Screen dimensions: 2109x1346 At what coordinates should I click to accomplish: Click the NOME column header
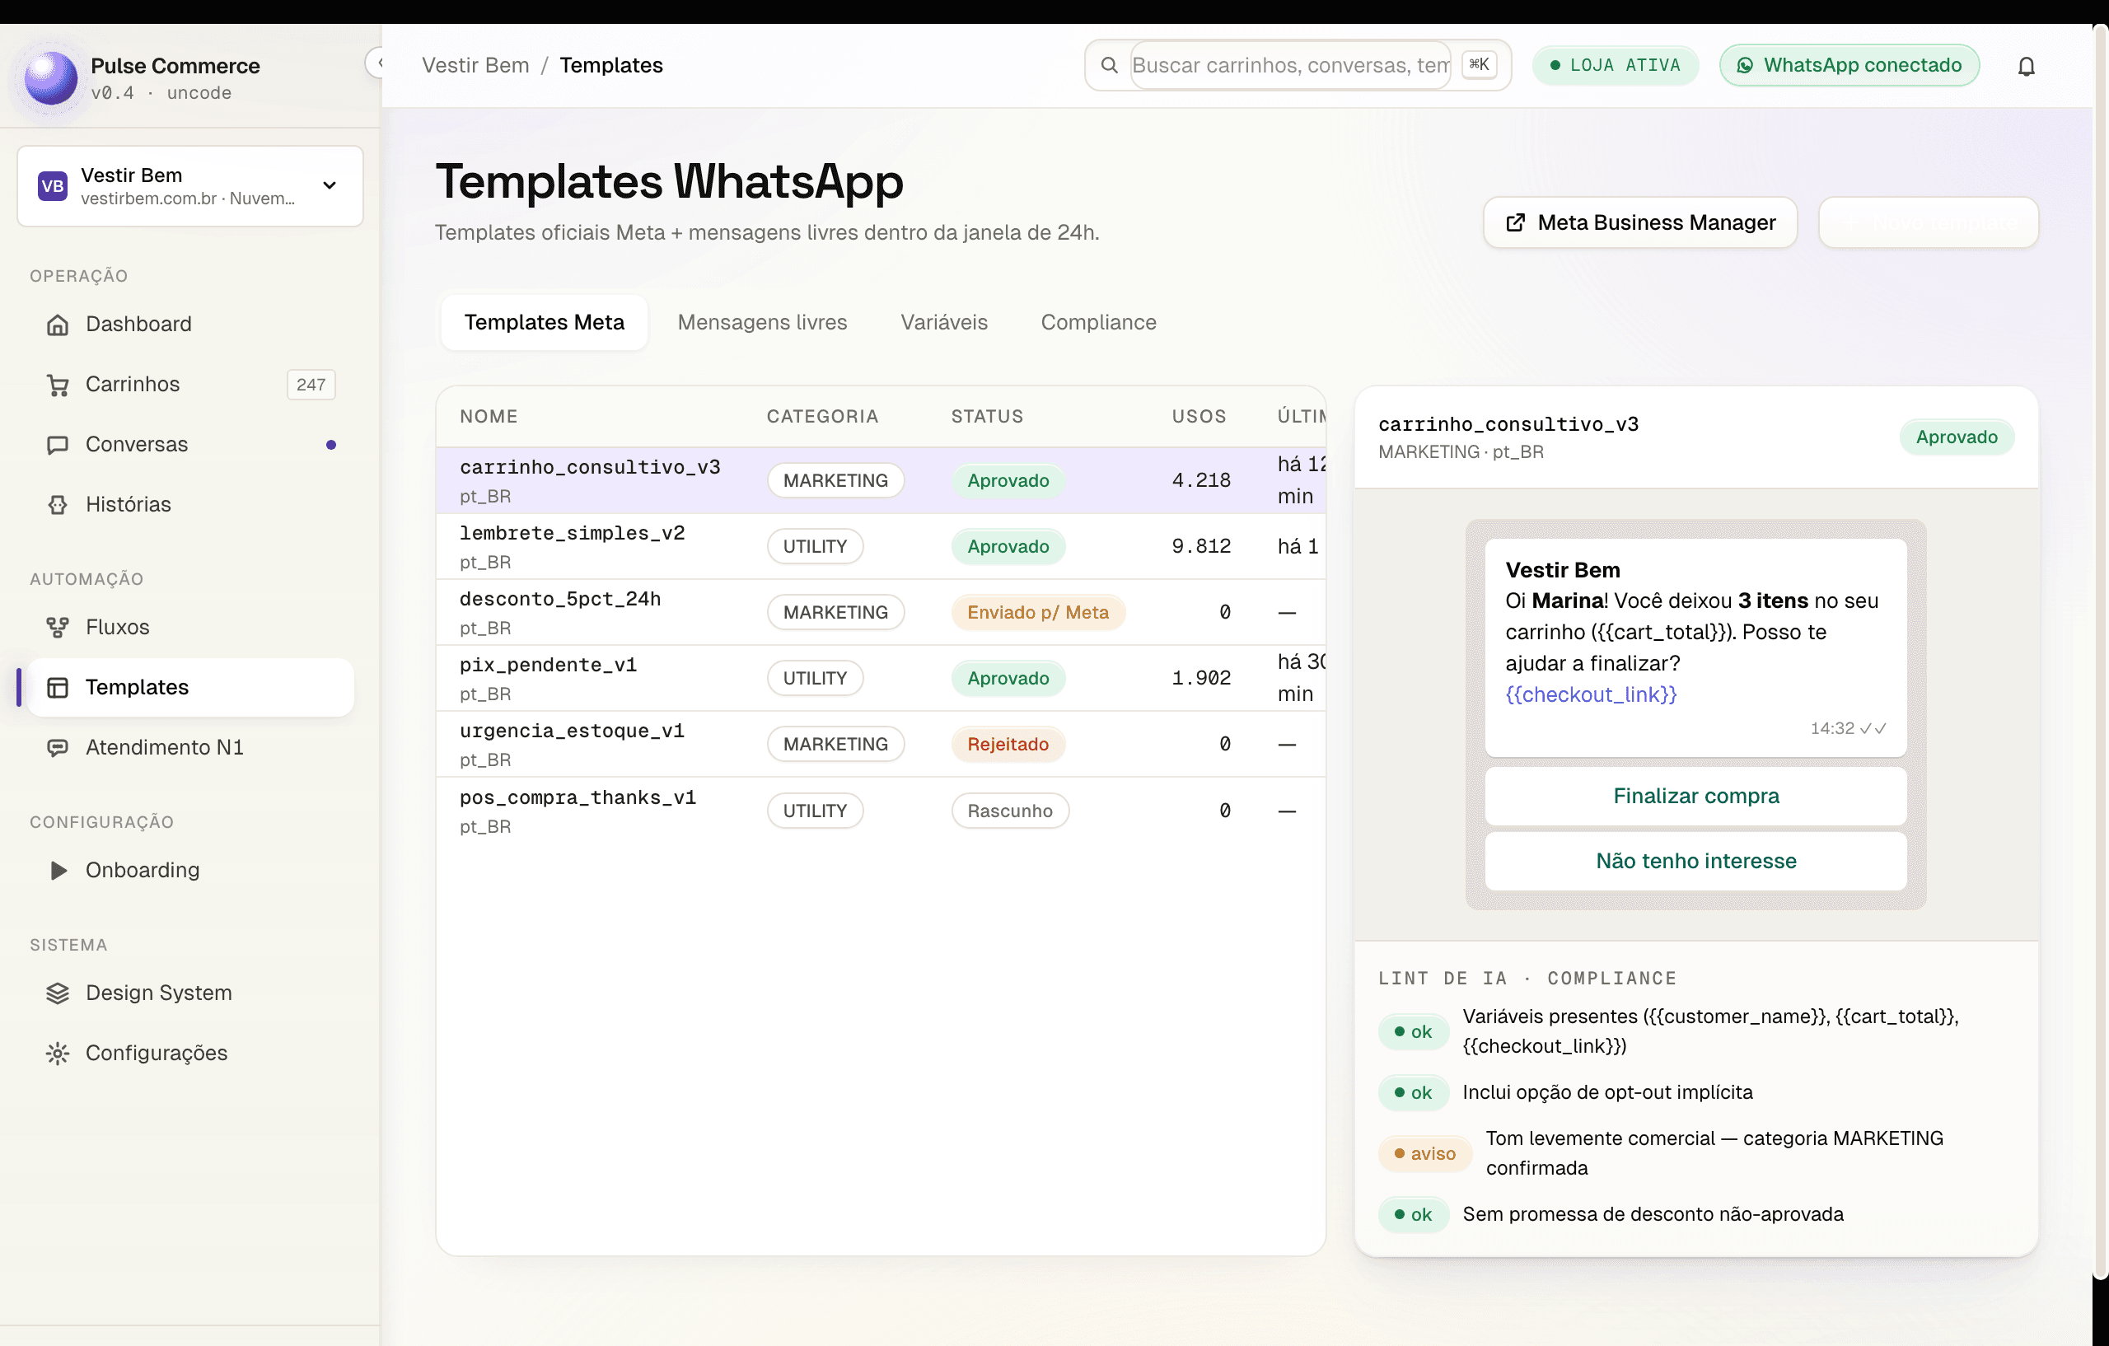point(489,416)
